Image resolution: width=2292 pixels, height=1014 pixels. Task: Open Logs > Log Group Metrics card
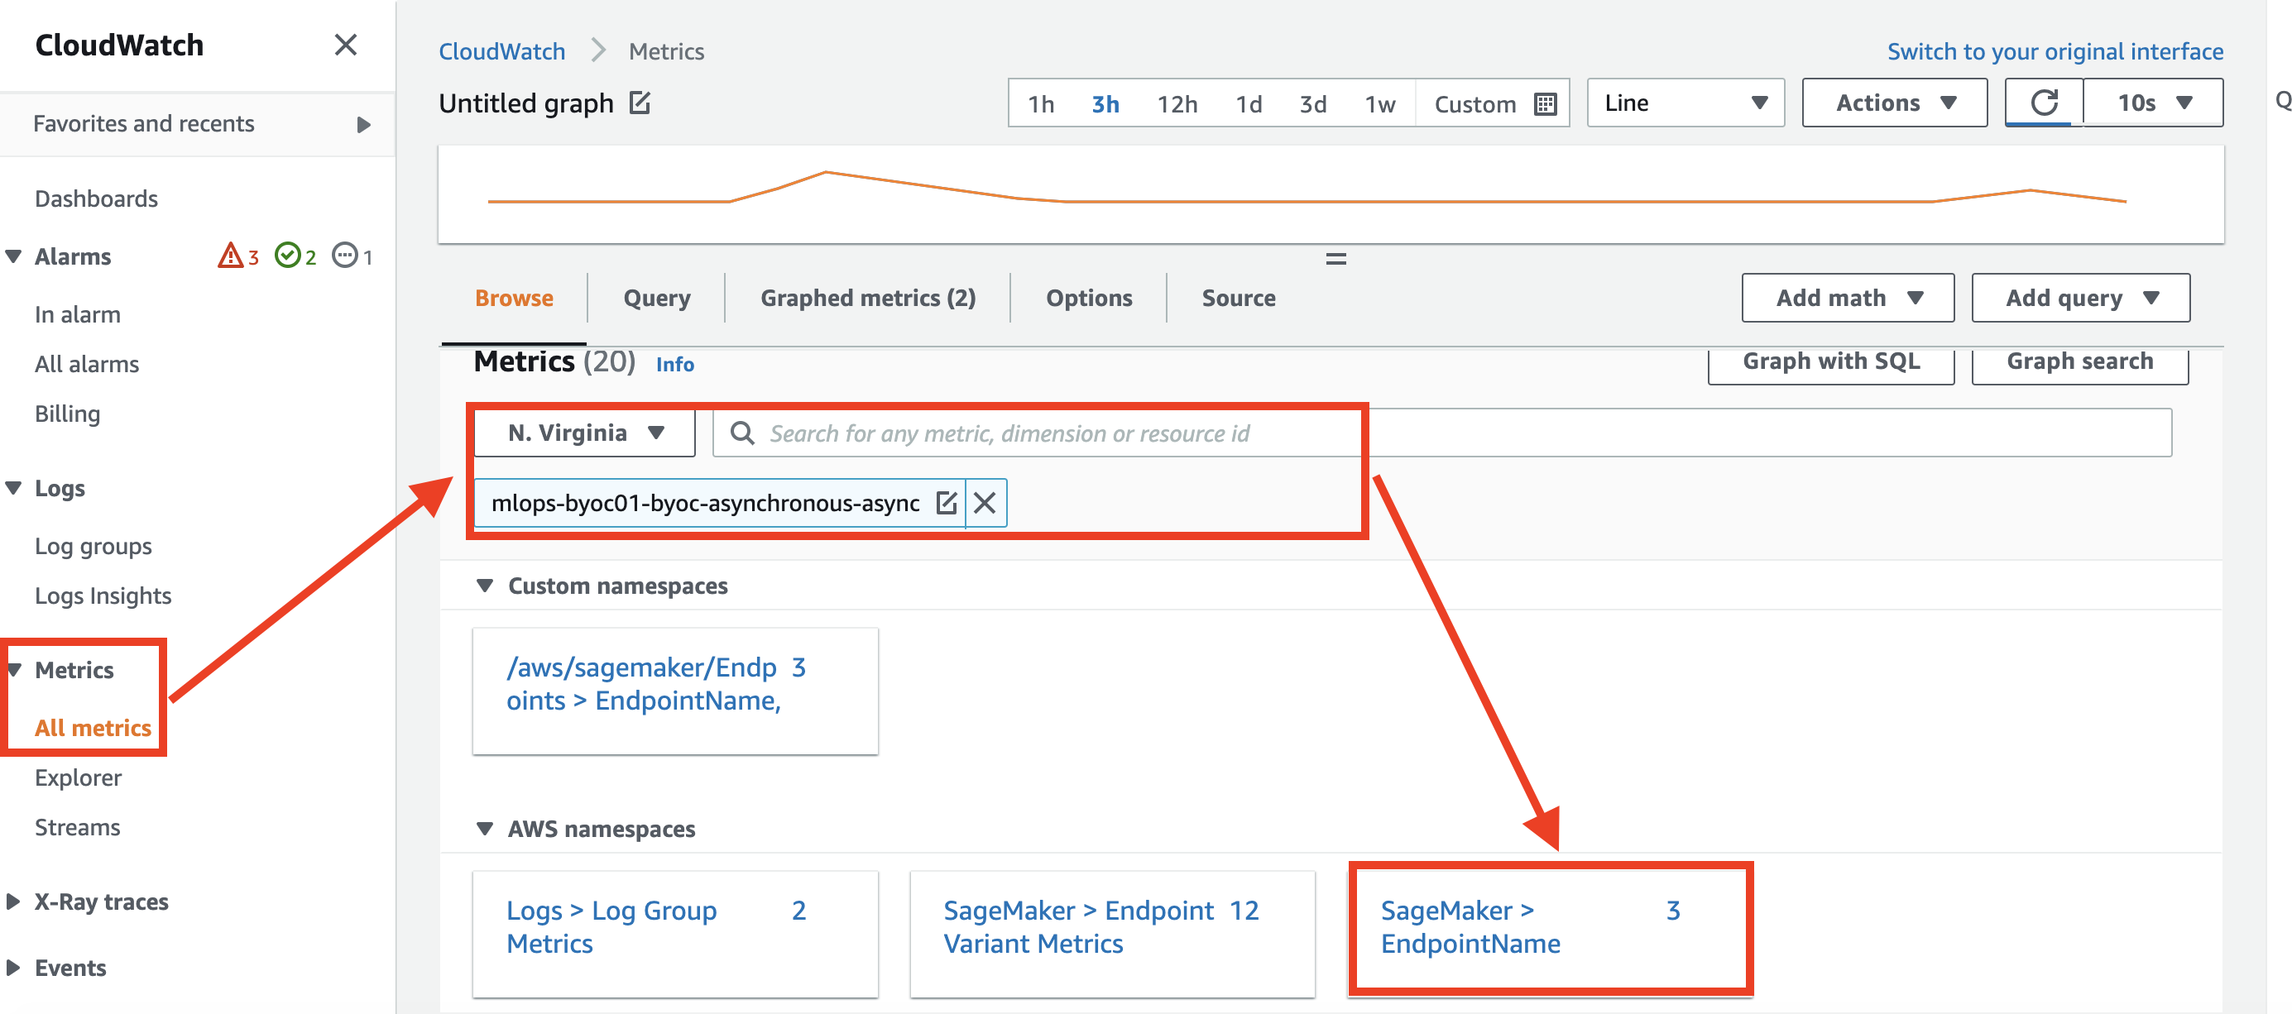point(674,934)
